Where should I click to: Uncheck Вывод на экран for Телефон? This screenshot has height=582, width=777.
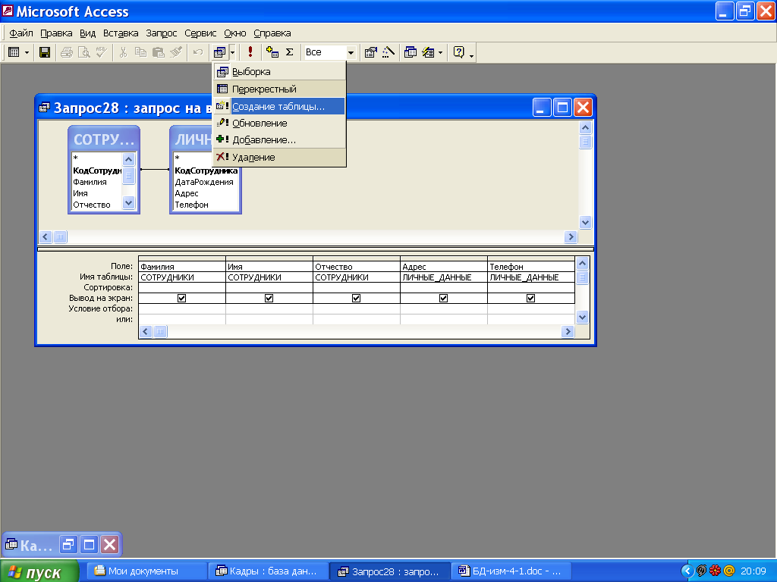click(530, 298)
